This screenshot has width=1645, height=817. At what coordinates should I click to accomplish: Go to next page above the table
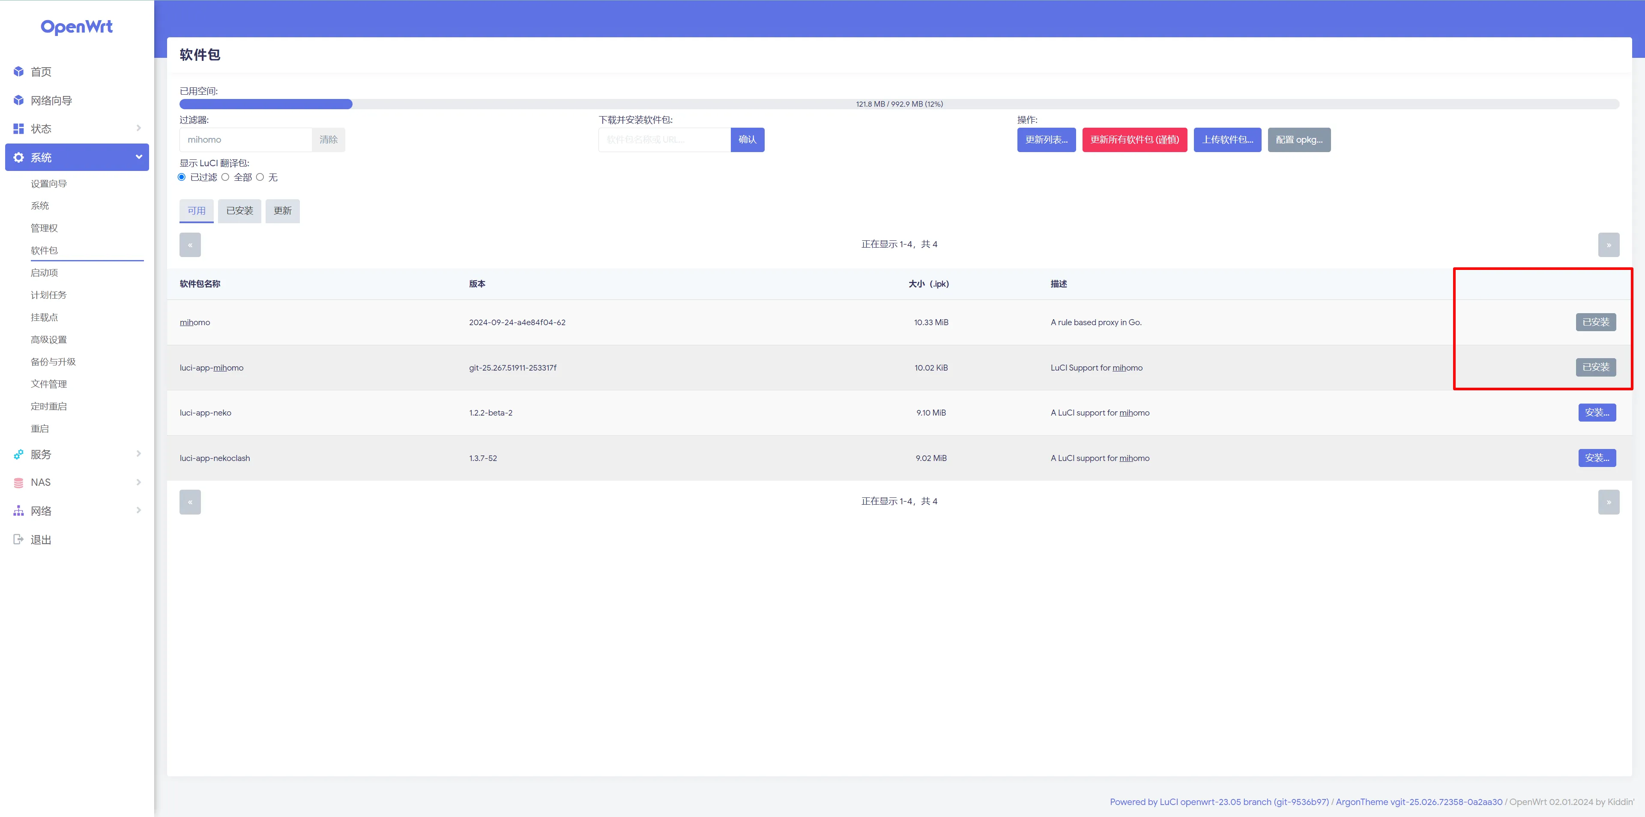tap(1609, 245)
